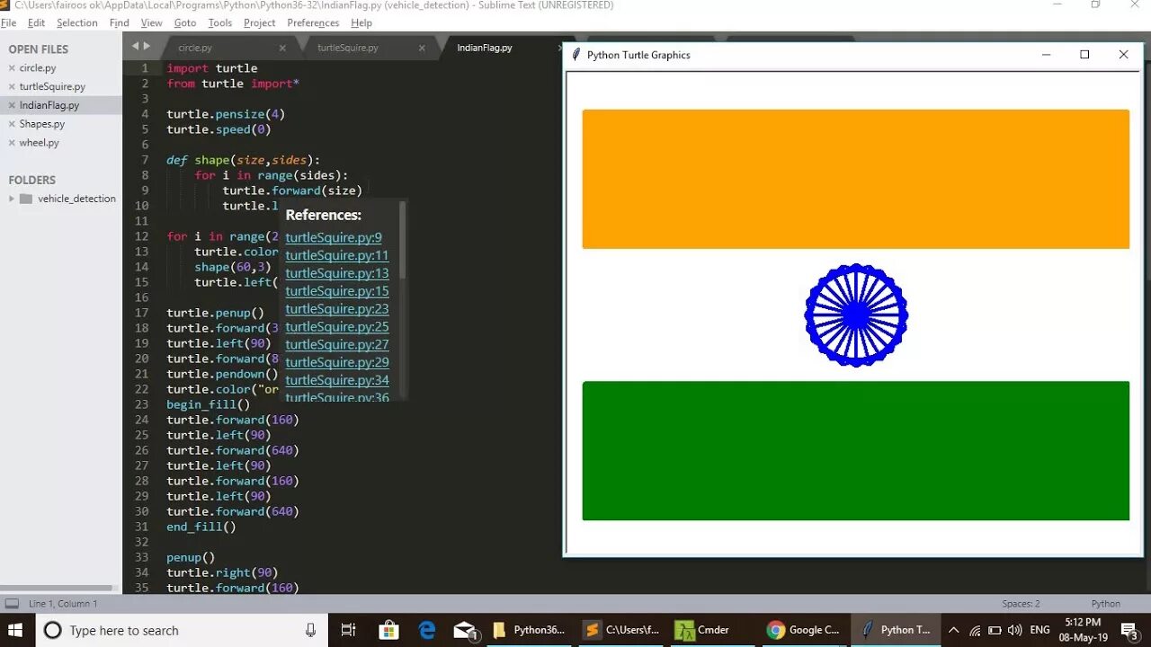Change syntax via Python in status bar
Viewport: 1151px width, 647px height.
pos(1106,604)
